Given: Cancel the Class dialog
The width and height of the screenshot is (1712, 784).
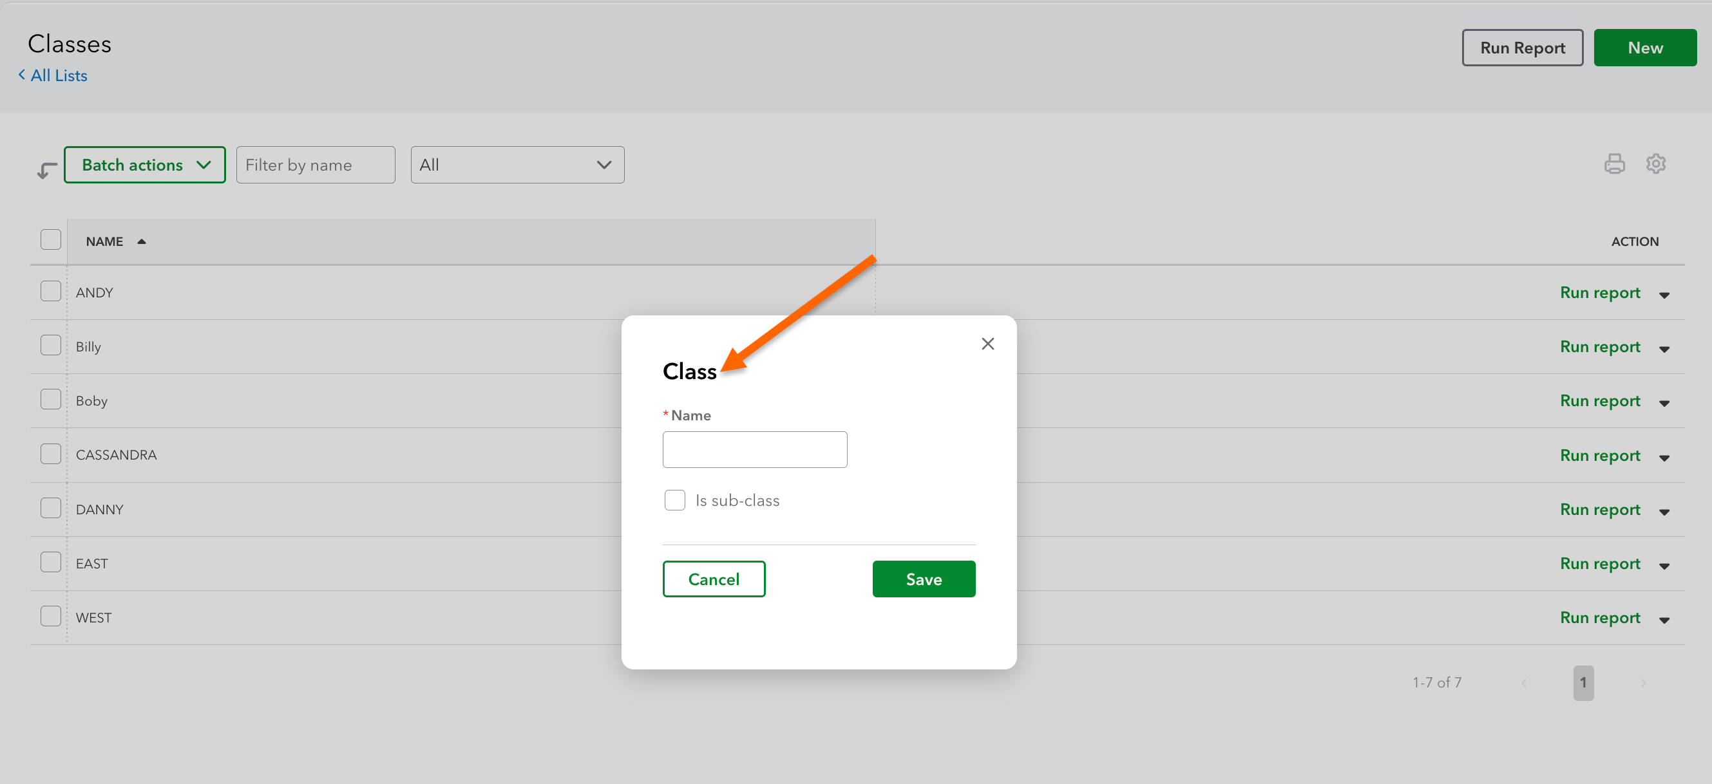Looking at the screenshot, I should 714,579.
